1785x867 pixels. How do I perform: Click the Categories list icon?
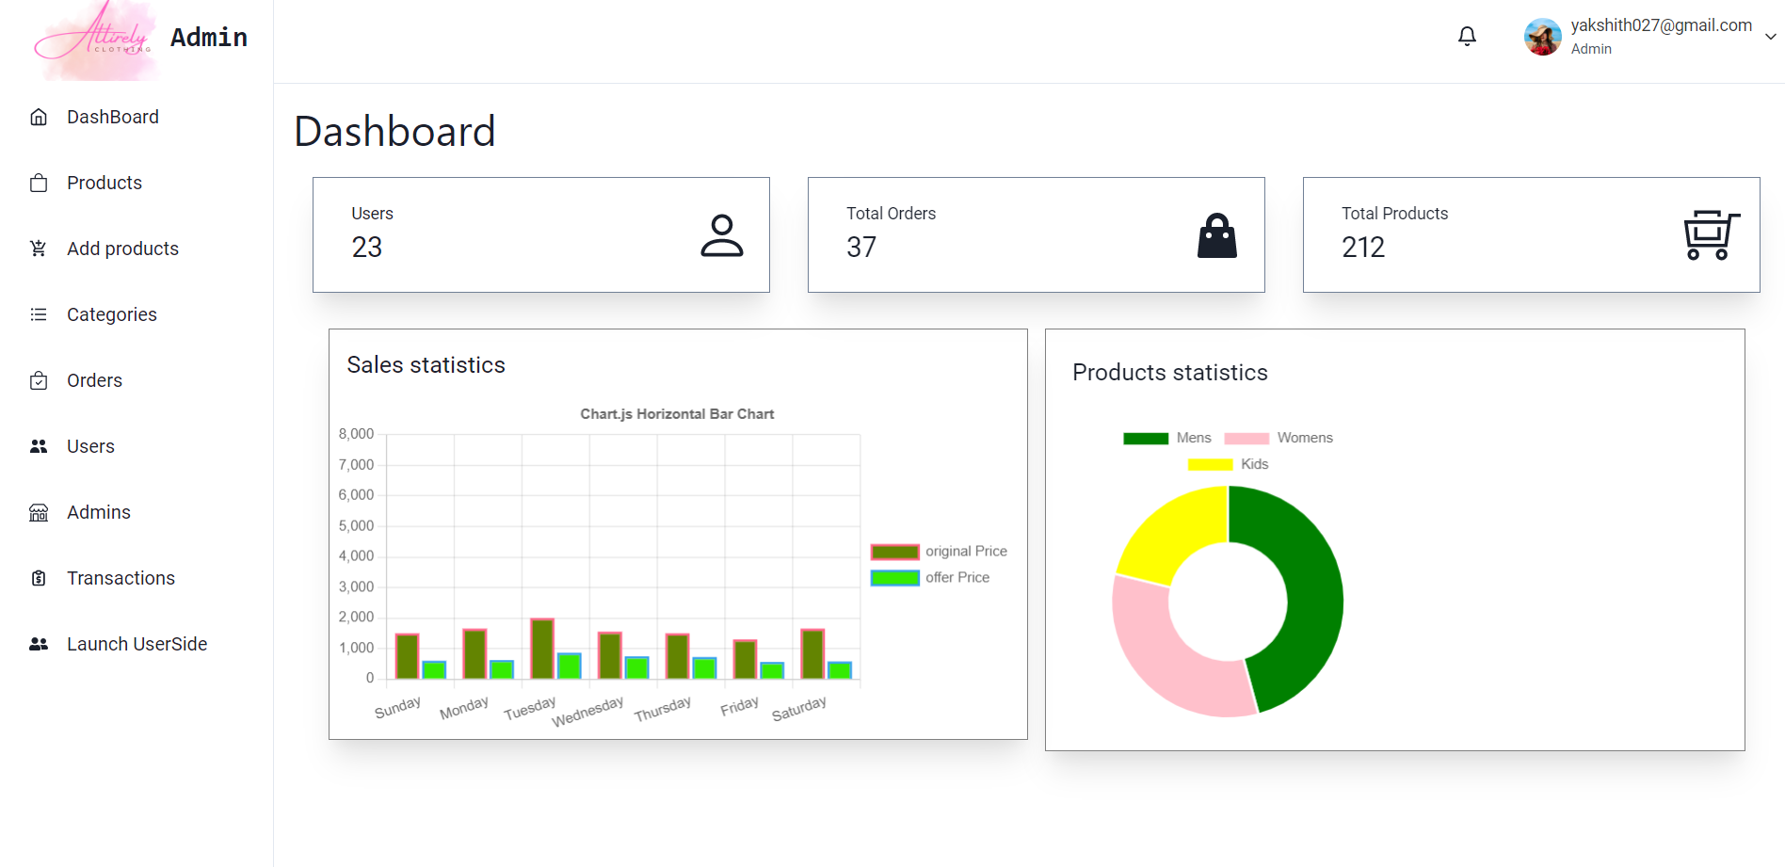(x=39, y=314)
